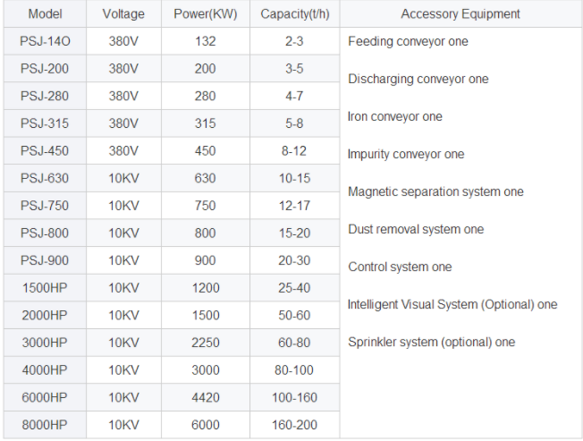Select the PSJ-900 model row
This screenshot has height=441, width=583.
(x=172, y=260)
